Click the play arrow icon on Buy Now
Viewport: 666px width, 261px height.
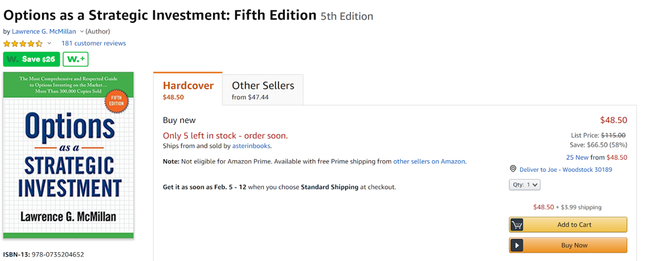(x=517, y=245)
